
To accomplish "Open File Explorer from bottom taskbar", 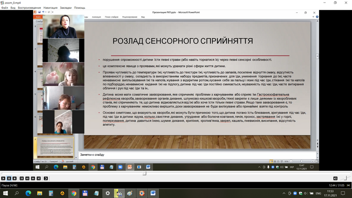I will [x=40, y=193].
